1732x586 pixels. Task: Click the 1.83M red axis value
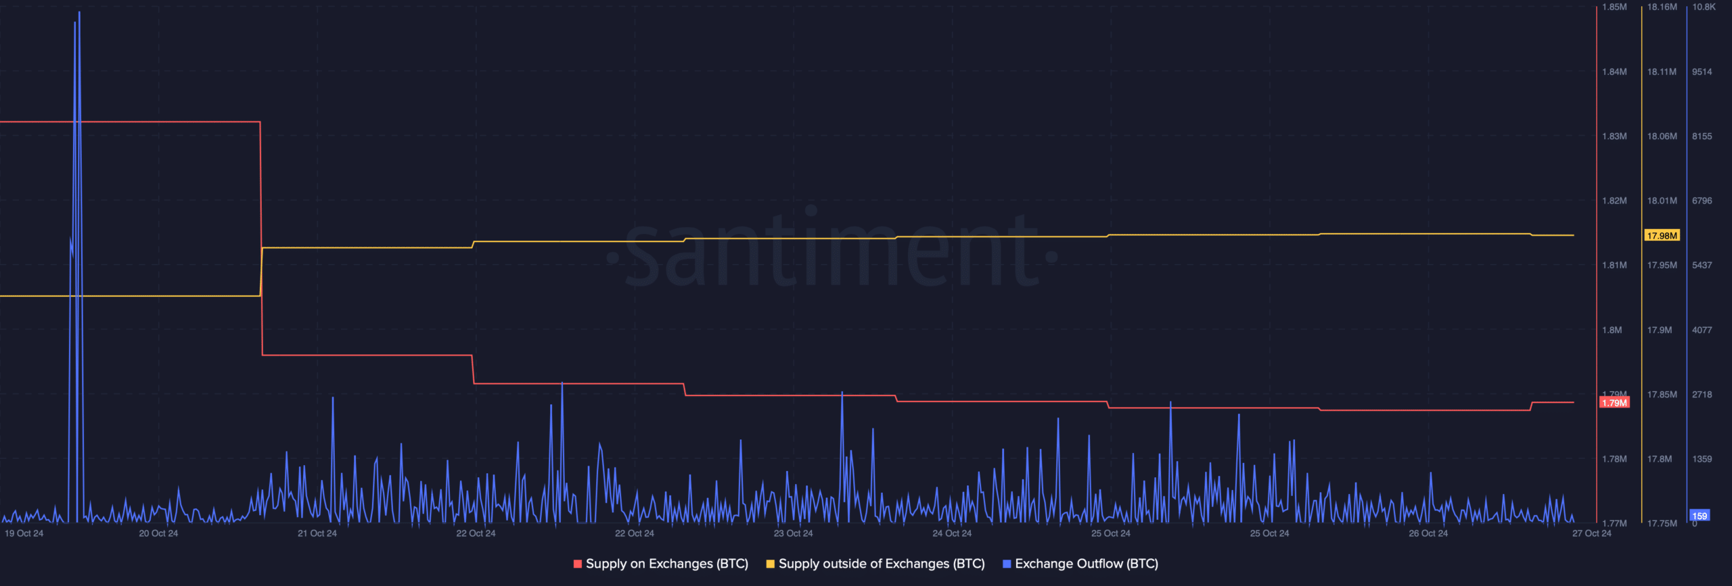1614,136
